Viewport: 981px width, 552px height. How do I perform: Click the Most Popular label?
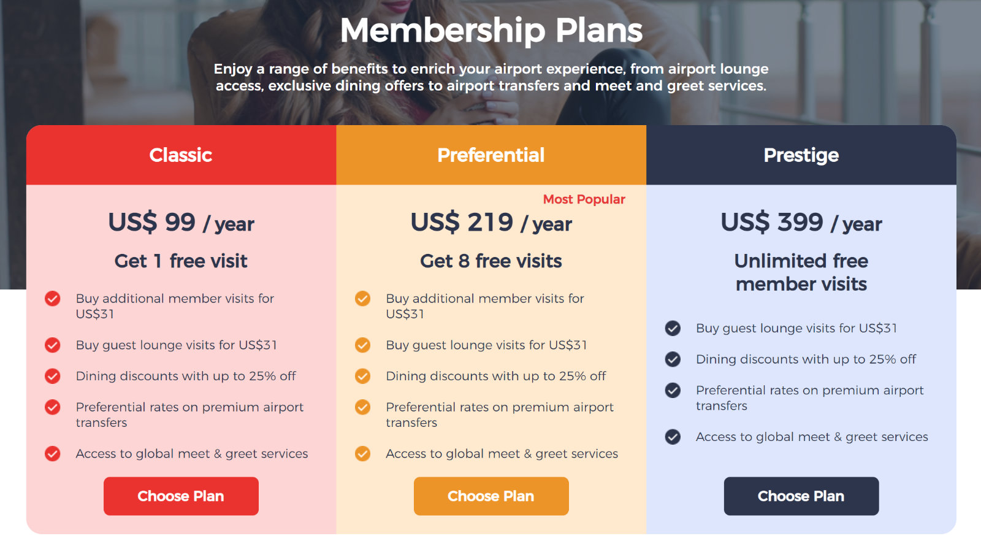click(x=584, y=199)
